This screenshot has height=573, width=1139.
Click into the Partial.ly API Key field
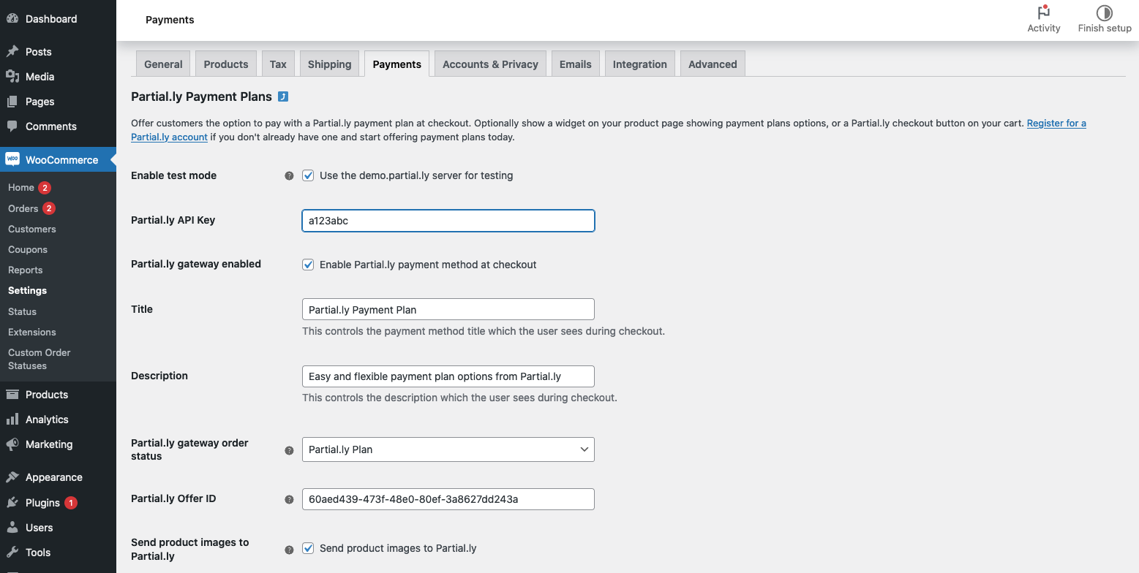(448, 221)
